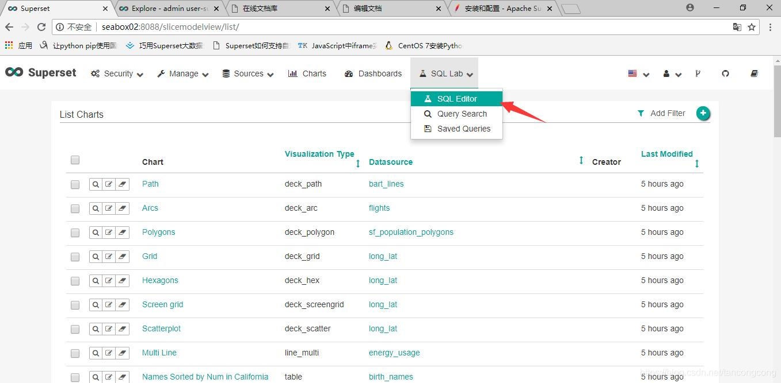Delete the Grid chart with eraser icon
This screenshot has height=383, width=781.
click(122, 257)
